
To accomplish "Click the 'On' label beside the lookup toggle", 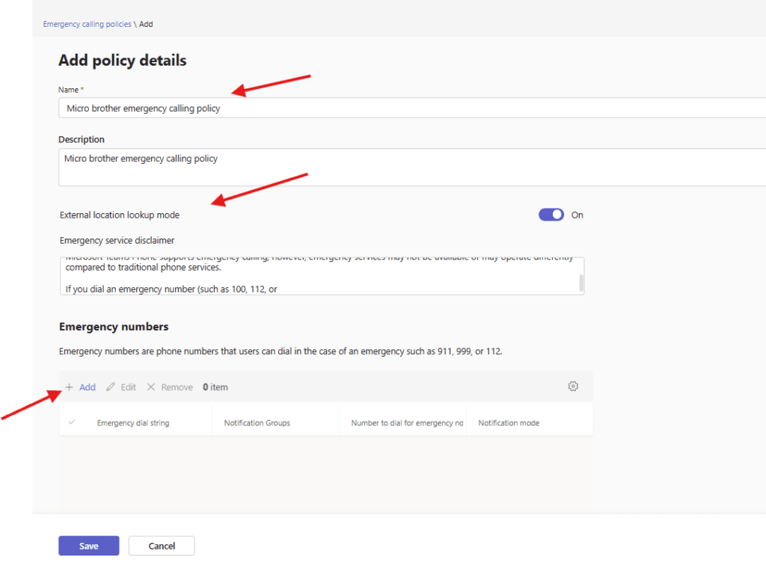I will click(x=577, y=215).
